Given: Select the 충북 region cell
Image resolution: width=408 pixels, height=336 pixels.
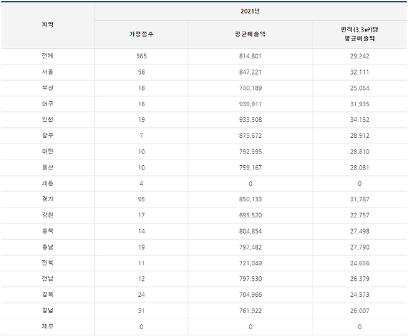Looking at the screenshot, I should coord(47,232).
